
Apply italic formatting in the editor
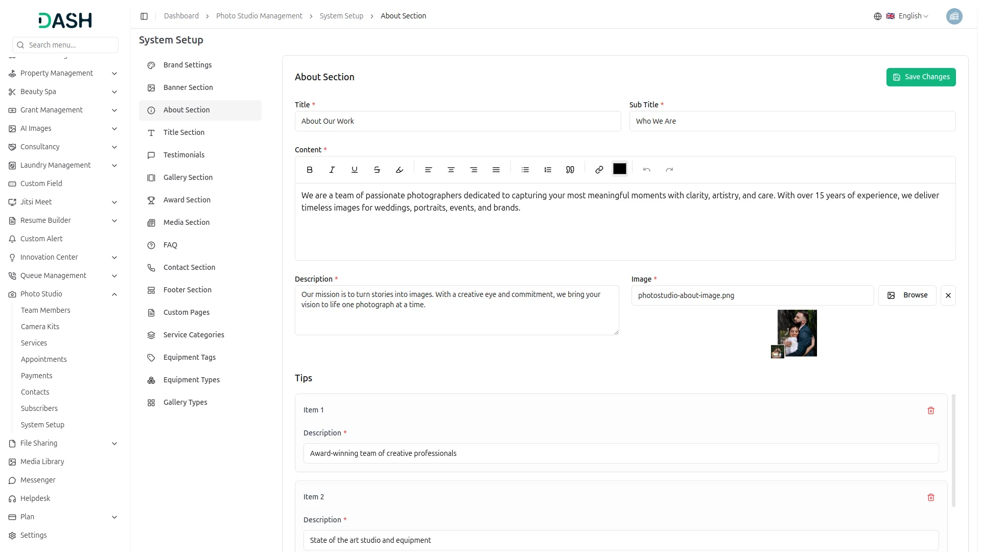click(332, 170)
